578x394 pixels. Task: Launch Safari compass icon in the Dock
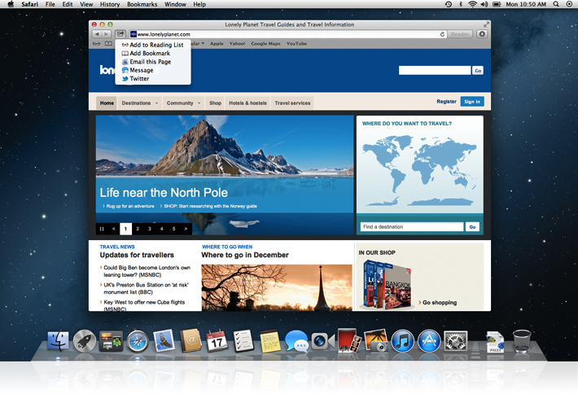(x=138, y=341)
